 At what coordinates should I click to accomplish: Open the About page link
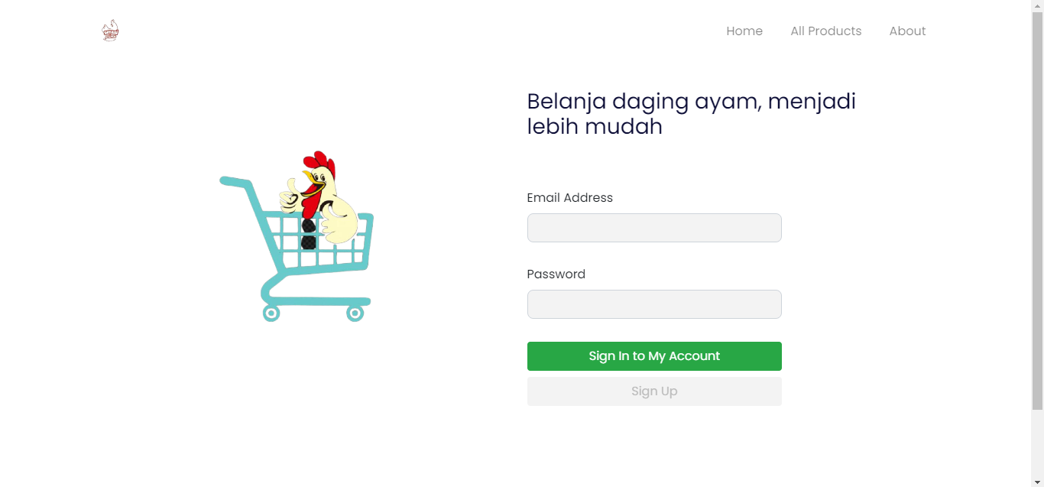point(907,31)
